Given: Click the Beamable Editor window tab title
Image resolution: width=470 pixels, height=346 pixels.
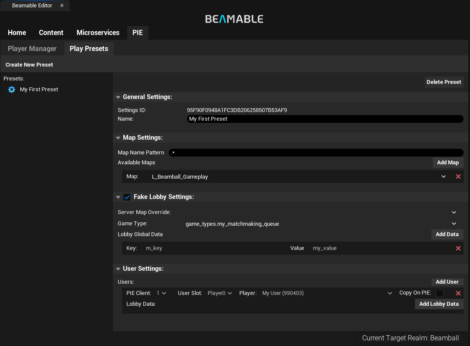Looking at the screenshot, I should (32, 5).
